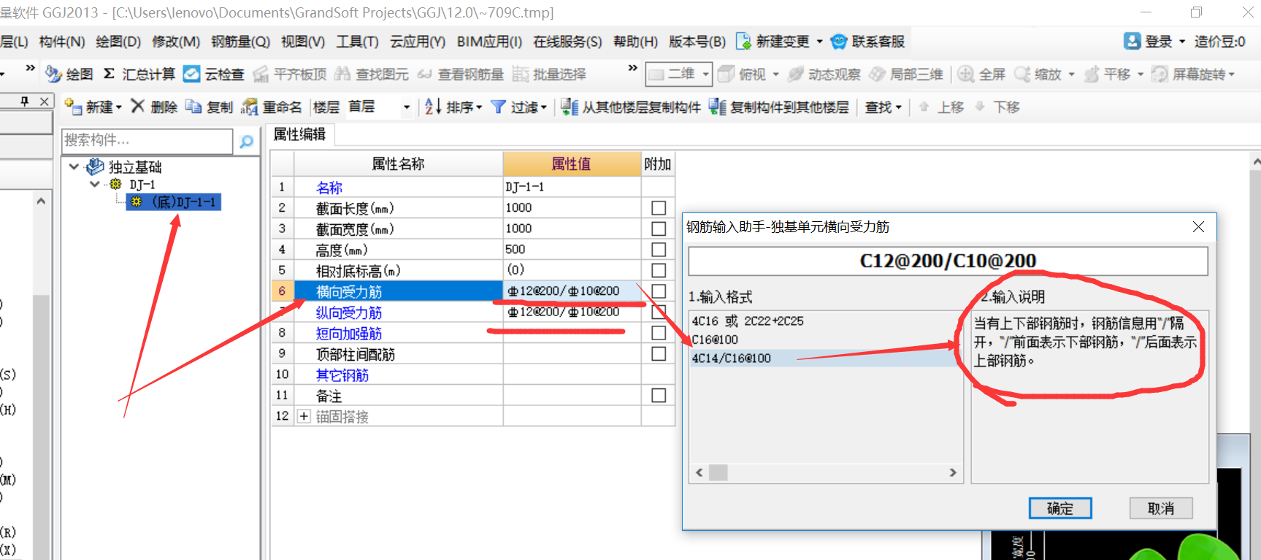Click 新建 new component button
Screen dimensions: 1261x560
pos(93,107)
